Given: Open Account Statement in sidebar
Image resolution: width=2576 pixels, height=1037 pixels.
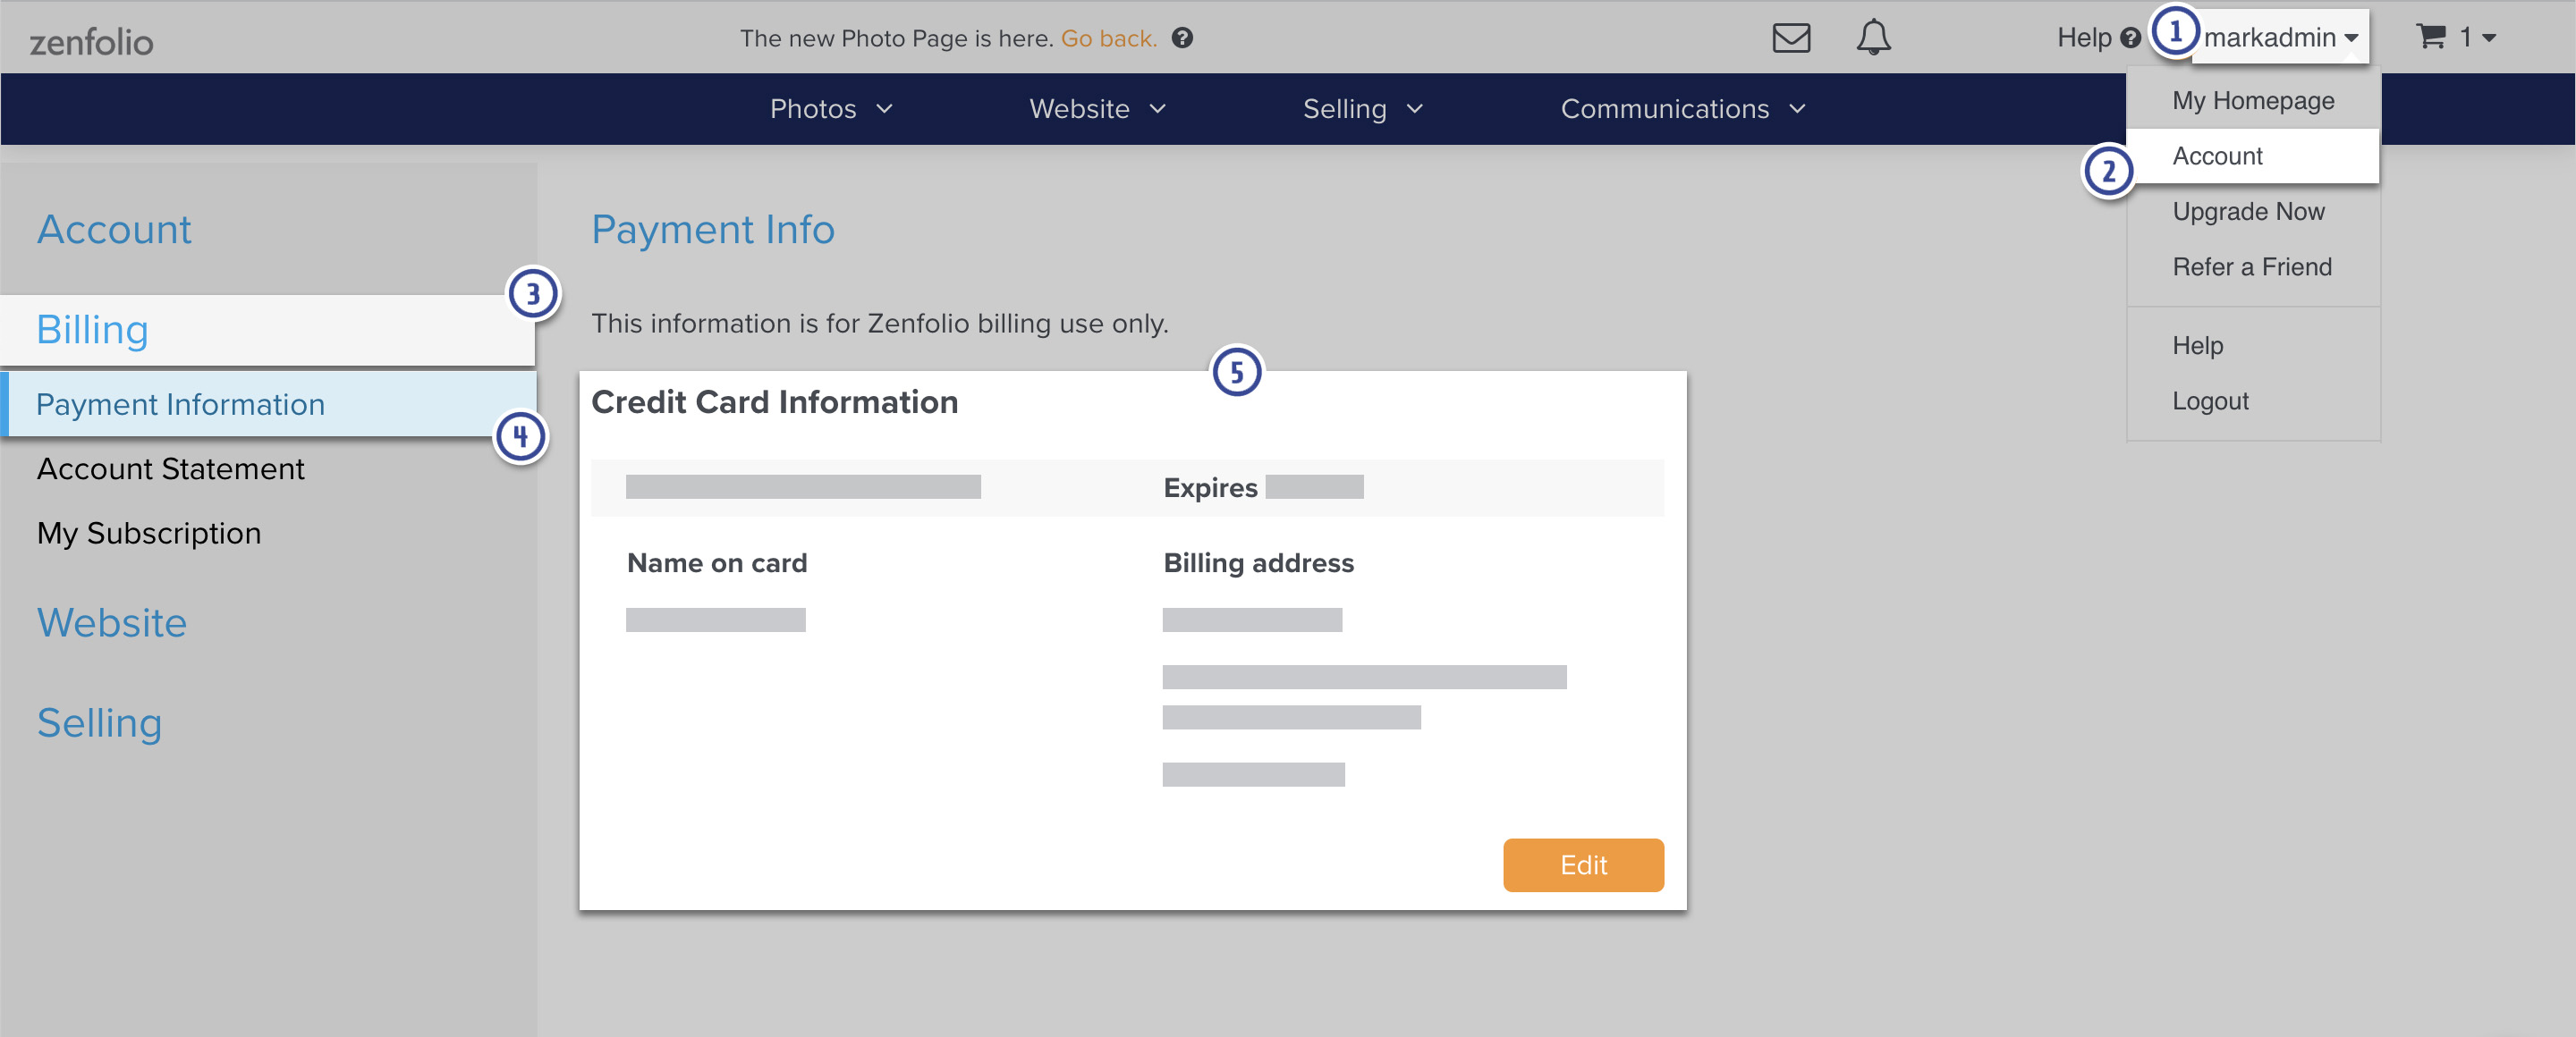Looking at the screenshot, I should pyautogui.click(x=170, y=468).
